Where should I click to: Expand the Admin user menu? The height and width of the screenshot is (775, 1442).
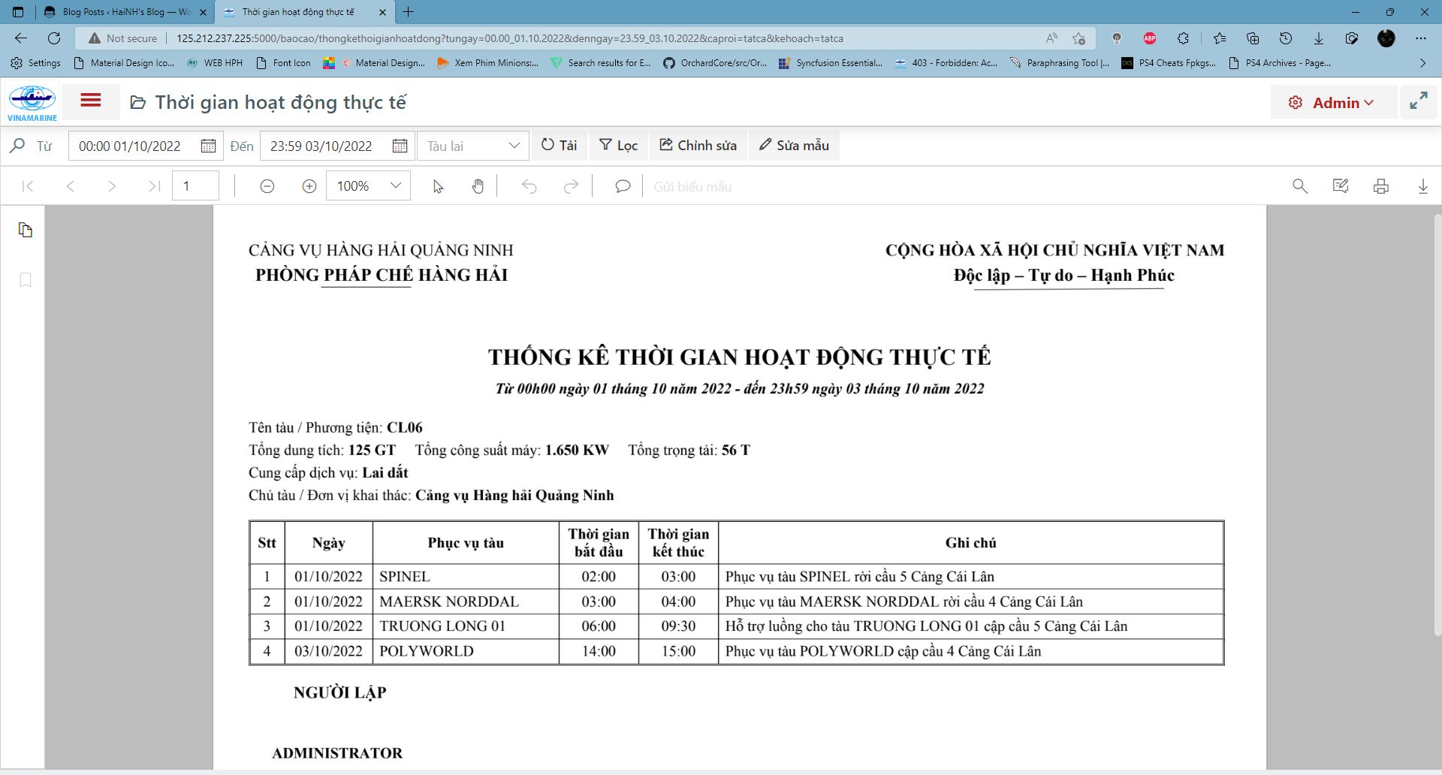1333,103
